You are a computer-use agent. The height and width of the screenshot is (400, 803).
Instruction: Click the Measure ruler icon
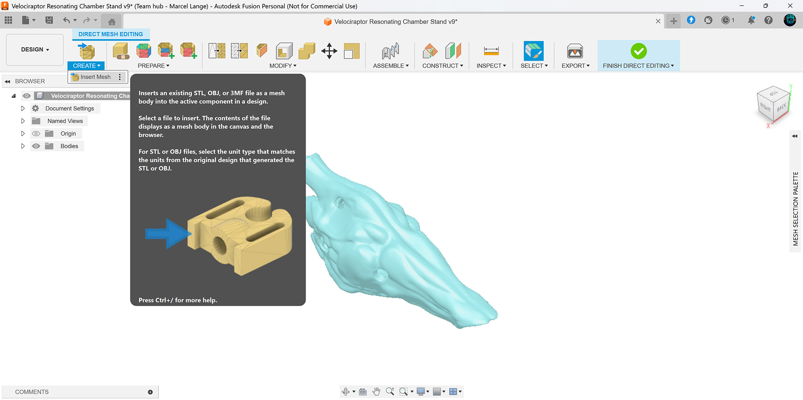click(491, 51)
